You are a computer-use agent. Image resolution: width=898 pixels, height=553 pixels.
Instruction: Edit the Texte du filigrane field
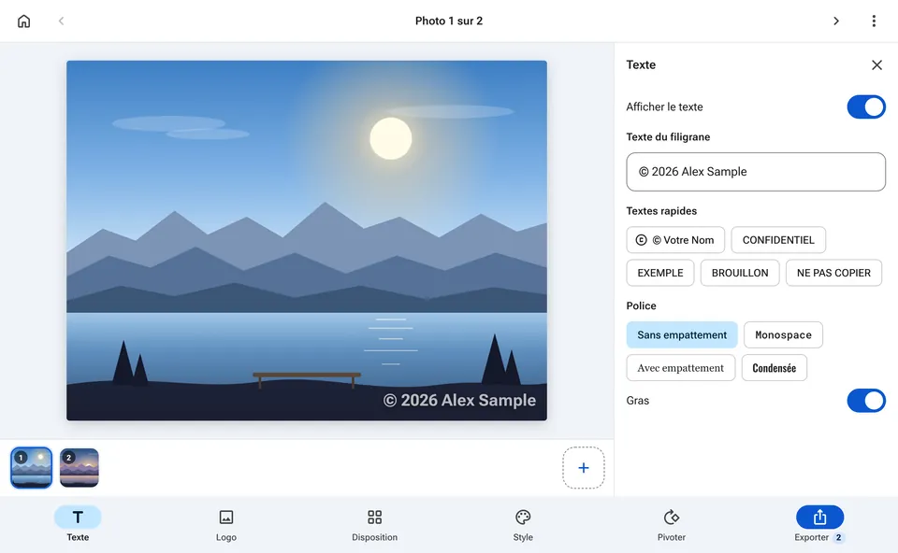pyautogui.click(x=756, y=172)
